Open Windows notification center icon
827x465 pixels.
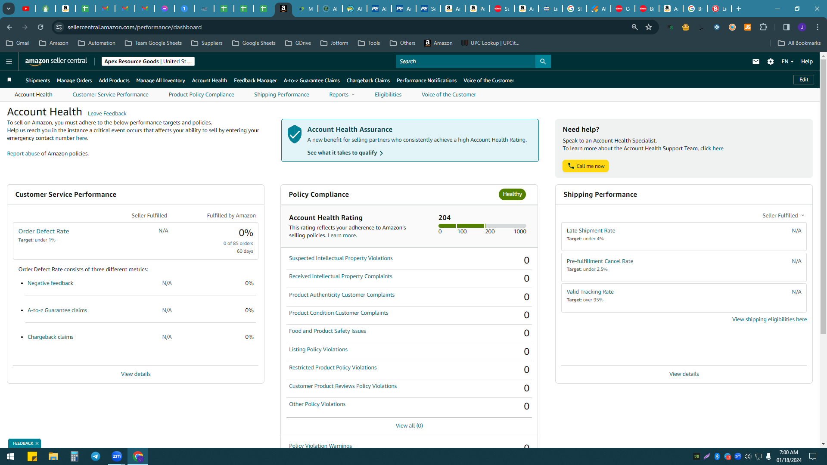[813, 456]
